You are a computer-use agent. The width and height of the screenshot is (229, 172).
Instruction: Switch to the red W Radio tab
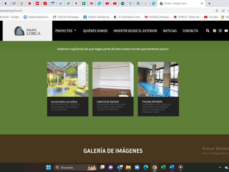click(x=91, y=4)
